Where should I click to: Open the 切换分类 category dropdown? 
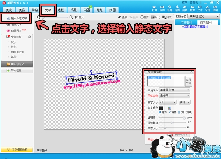point(204,16)
